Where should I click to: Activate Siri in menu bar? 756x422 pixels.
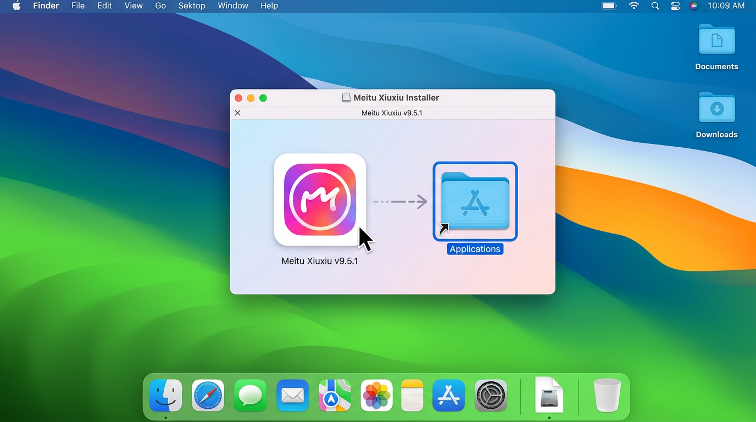click(x=694, y=6)
